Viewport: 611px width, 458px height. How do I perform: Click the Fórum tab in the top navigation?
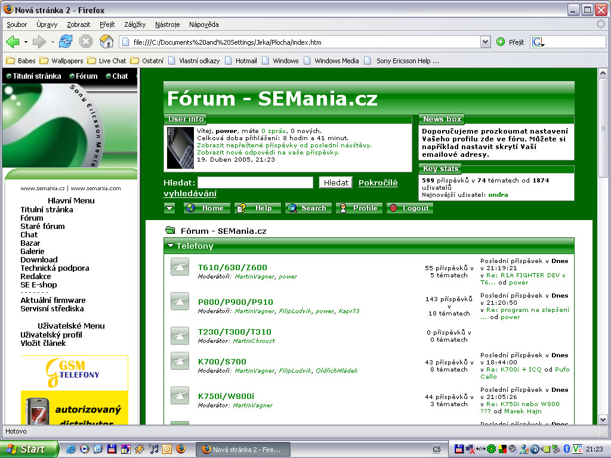click(84, 76)
